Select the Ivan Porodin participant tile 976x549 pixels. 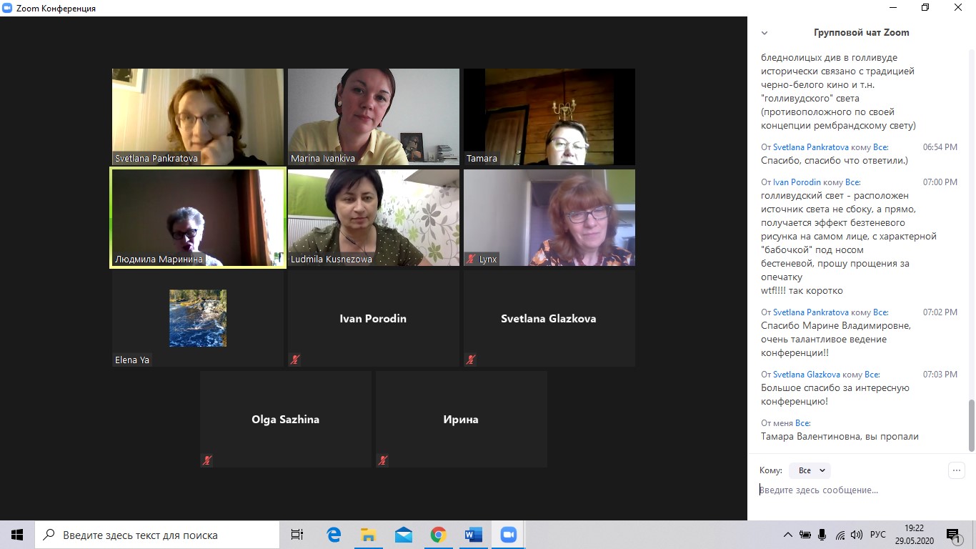[374, 318]
